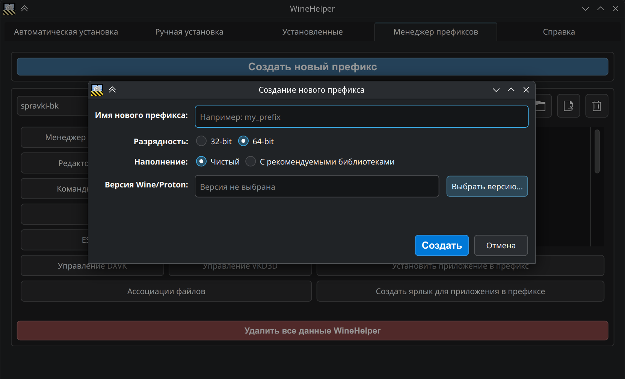Choose "С рекомендуемыми библиотеками" radio option

click(251, 162)
